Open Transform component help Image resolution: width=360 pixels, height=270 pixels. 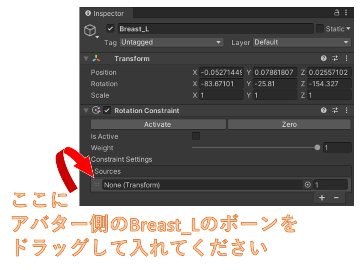324,58
